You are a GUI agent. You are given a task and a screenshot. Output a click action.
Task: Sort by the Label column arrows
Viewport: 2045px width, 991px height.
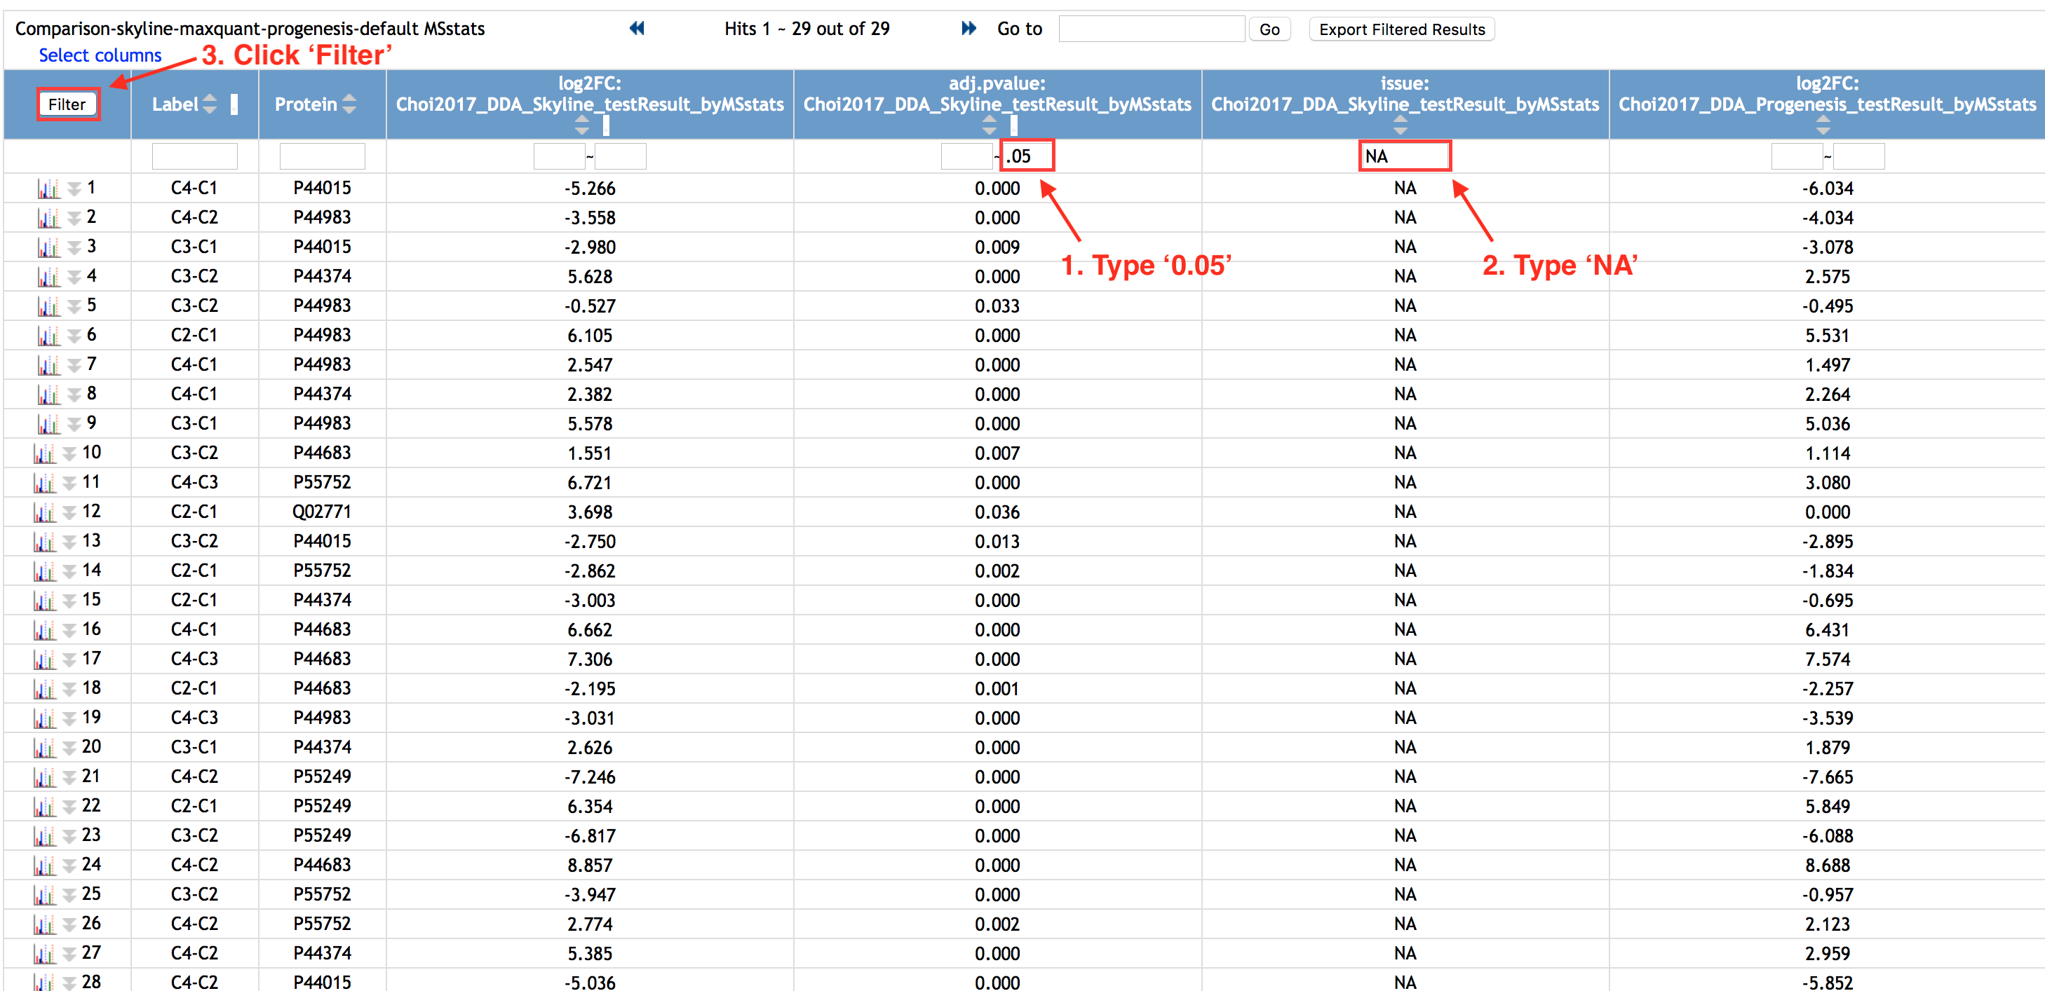click(x=210, y=104)
